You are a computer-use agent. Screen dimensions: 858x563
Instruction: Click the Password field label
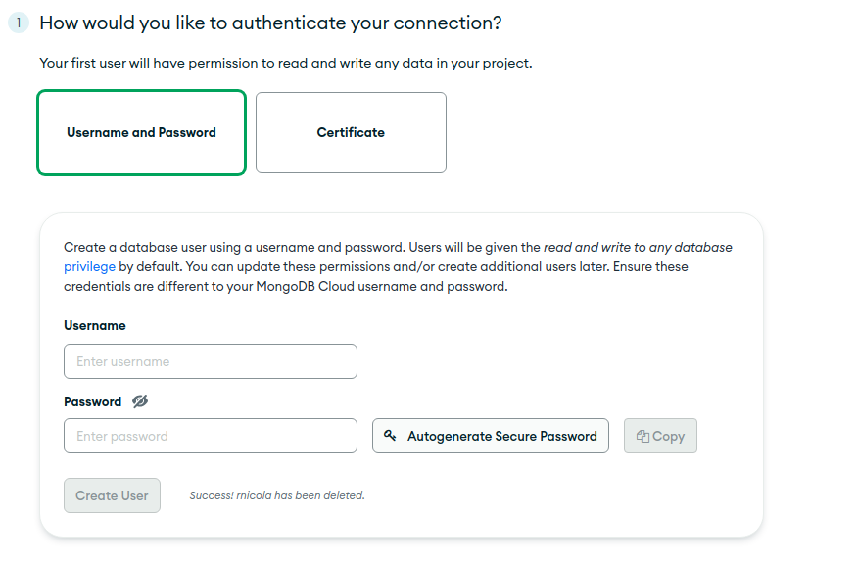pyautogui.click(x=92, y=401)
